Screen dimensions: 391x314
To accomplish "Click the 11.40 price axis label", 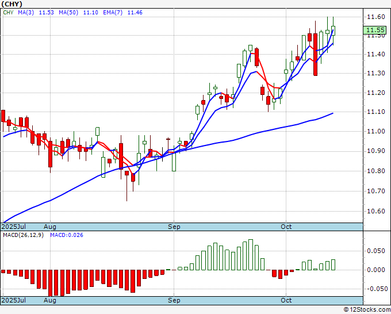I will (x=376, y=54).
